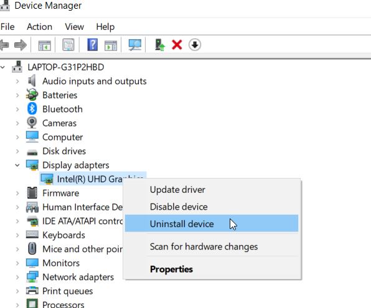Open the File menu
Screen dimensions: 371x308
coord(7,27)
